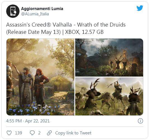
Task: Open the druid bonfire ritual image
Action: click(x=109, y=58)
